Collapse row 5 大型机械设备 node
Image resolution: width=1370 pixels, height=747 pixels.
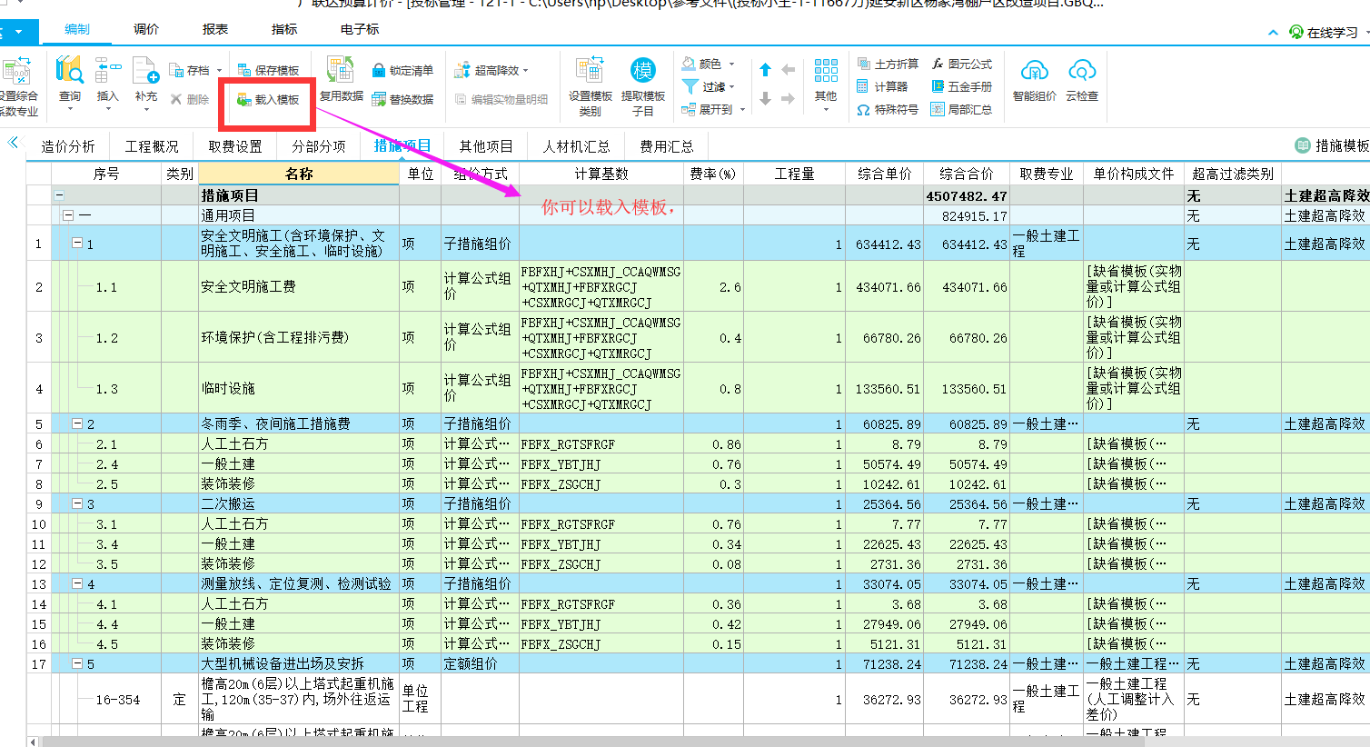pyautogui.click(x=77, y=663)
